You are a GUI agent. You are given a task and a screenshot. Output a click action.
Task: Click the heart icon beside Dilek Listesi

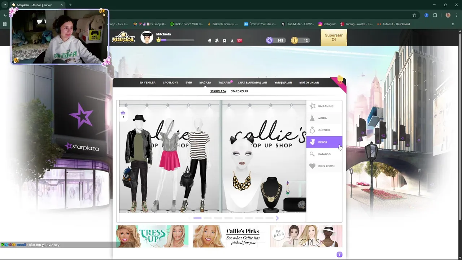[x=312, y=166]
